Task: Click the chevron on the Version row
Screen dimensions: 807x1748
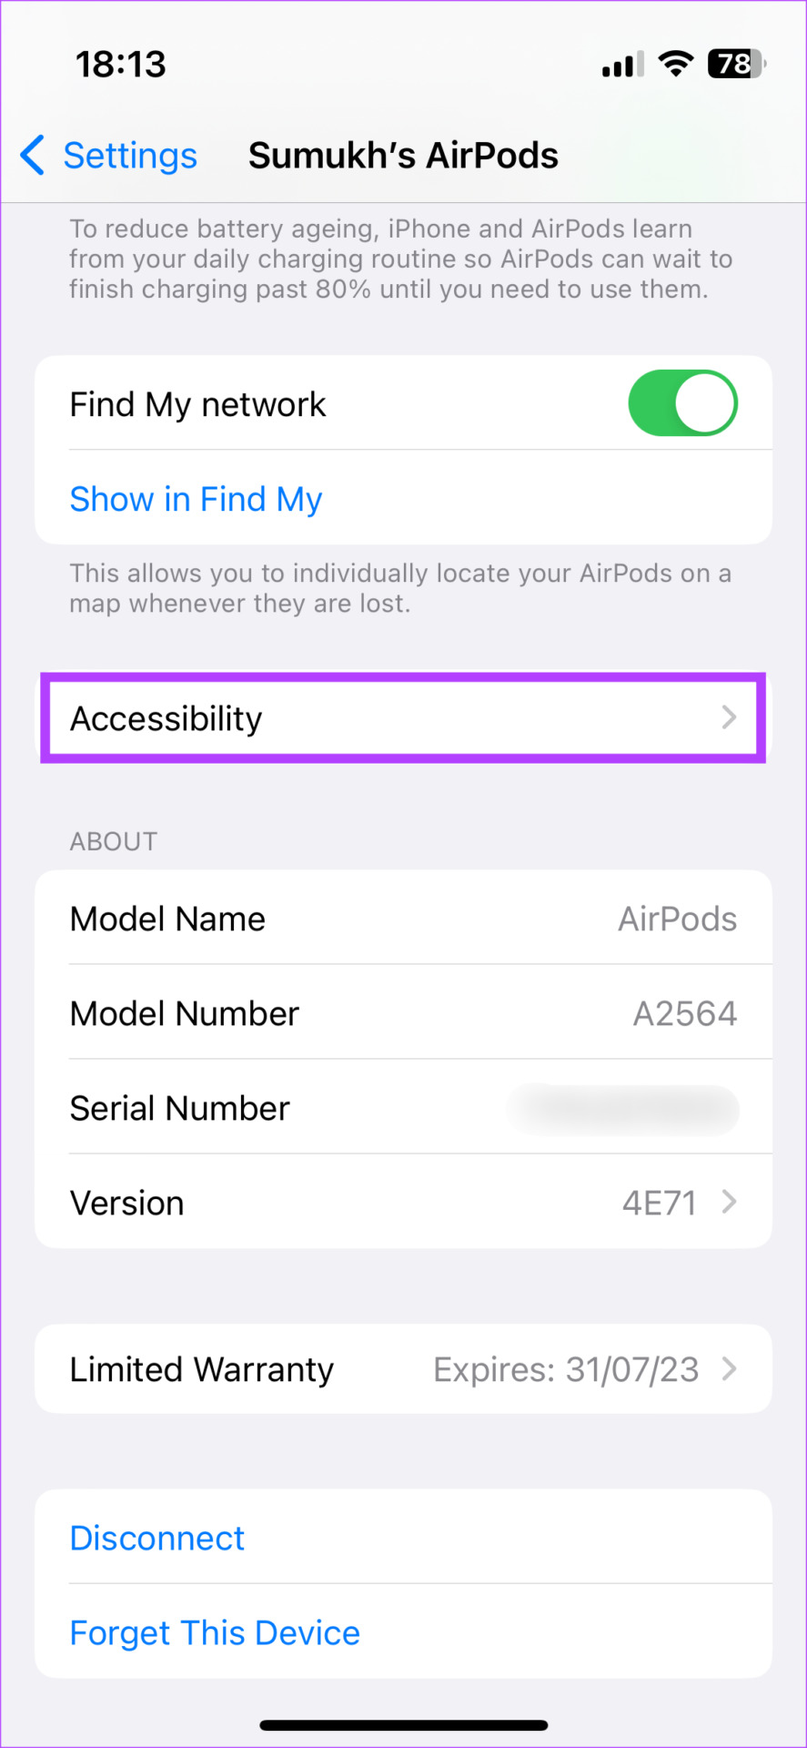Action: click(729, 1202)
